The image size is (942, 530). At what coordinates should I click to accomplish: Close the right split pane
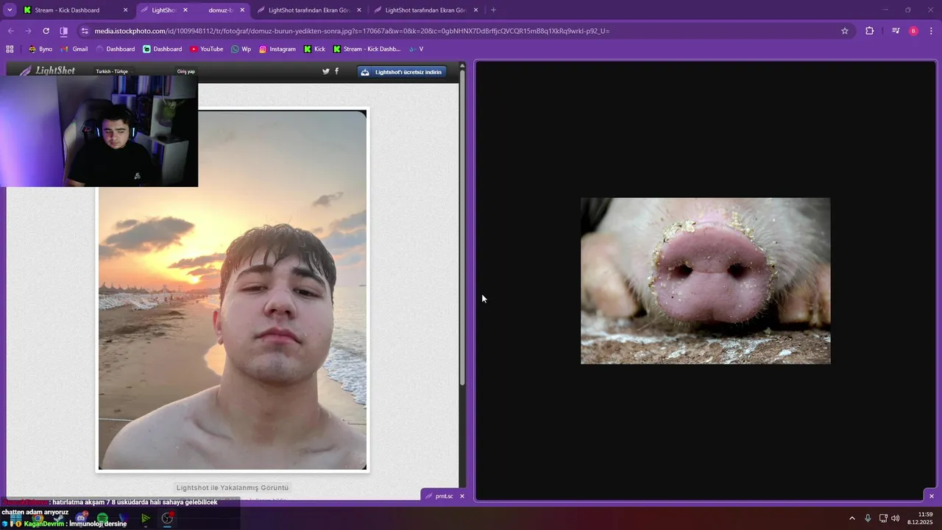[x=931, y=496]
